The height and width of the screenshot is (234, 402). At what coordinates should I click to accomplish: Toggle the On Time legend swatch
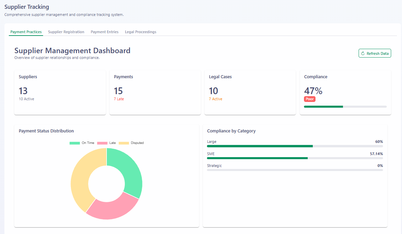pos(75,143)
